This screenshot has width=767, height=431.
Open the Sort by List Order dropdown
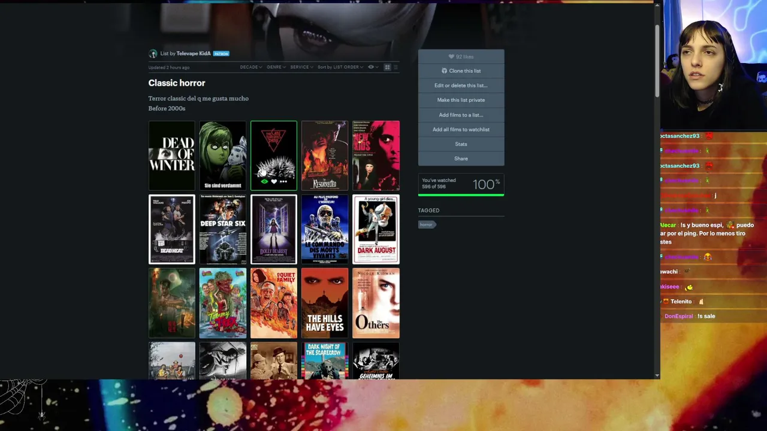click(x=340, y=67)
